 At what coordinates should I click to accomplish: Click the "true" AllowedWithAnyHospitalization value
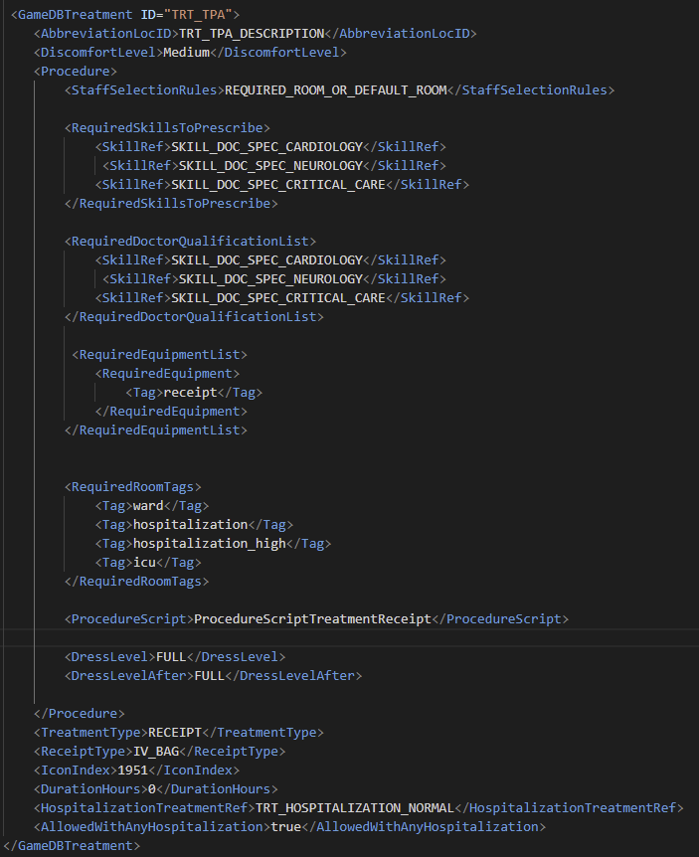click(285, 826)
